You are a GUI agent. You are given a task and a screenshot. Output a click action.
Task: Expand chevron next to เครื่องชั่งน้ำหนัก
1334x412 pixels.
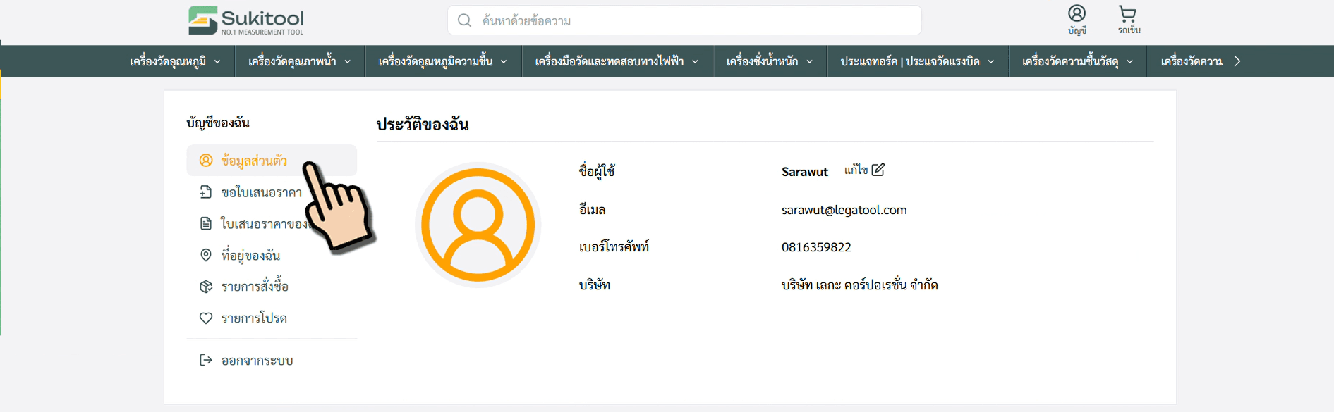(x=809, y=62)
